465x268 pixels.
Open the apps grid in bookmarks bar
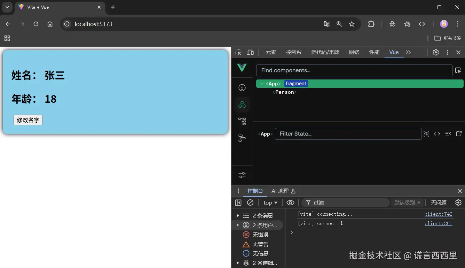pyautogui.click(x=7, y=38)
